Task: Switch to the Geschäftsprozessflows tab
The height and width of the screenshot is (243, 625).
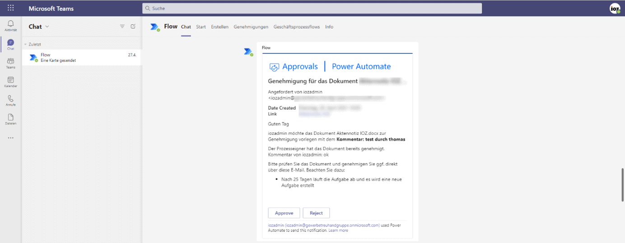Action: pyautogui.click(x=297, y=27)
